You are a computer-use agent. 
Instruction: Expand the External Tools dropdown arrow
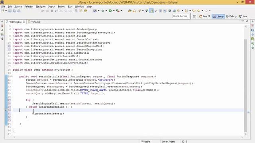tap(121, 11)
